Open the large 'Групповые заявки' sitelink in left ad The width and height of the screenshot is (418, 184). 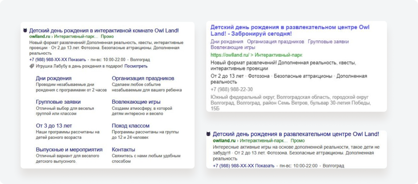coord(58,102)
